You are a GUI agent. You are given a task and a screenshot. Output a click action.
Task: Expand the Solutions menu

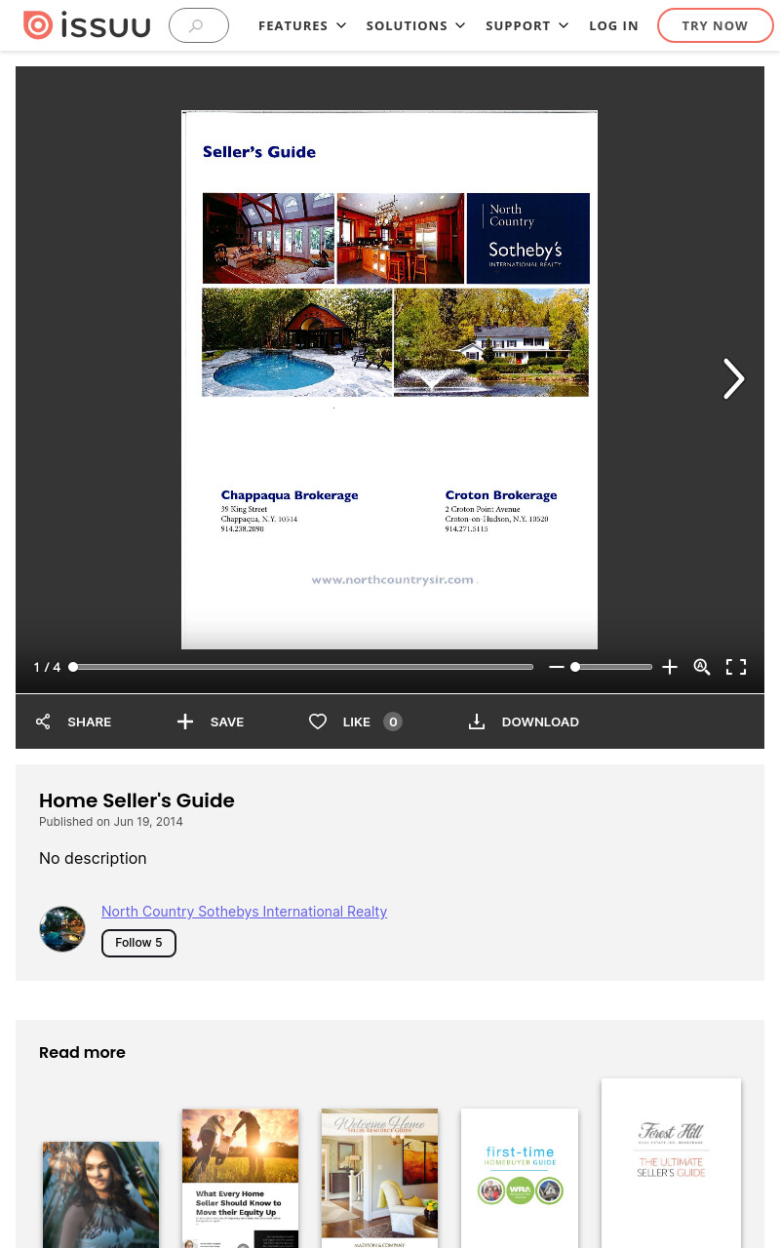[416, 25]
